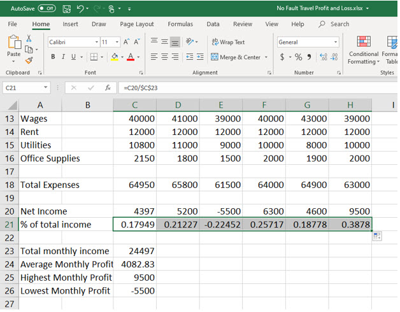Click the Paste clipboard icon
400x312 pixels.
(x=14, y=43)
